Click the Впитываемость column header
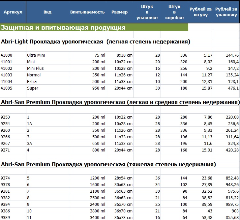 (x=87, y=12)
